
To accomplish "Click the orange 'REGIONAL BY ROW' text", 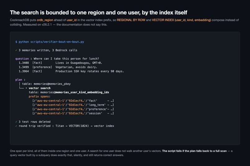I will [131, 20].
